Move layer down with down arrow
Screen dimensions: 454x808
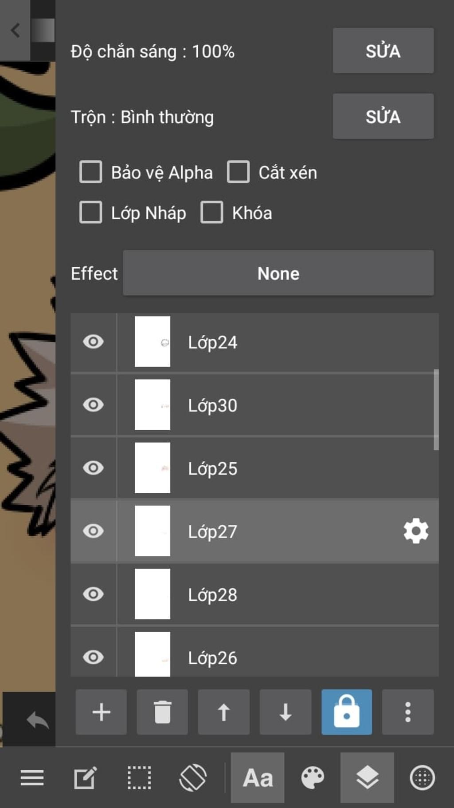[x=285, y=712]
